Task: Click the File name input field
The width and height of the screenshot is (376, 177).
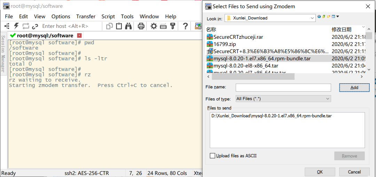Action: click(x=283, y=87)
